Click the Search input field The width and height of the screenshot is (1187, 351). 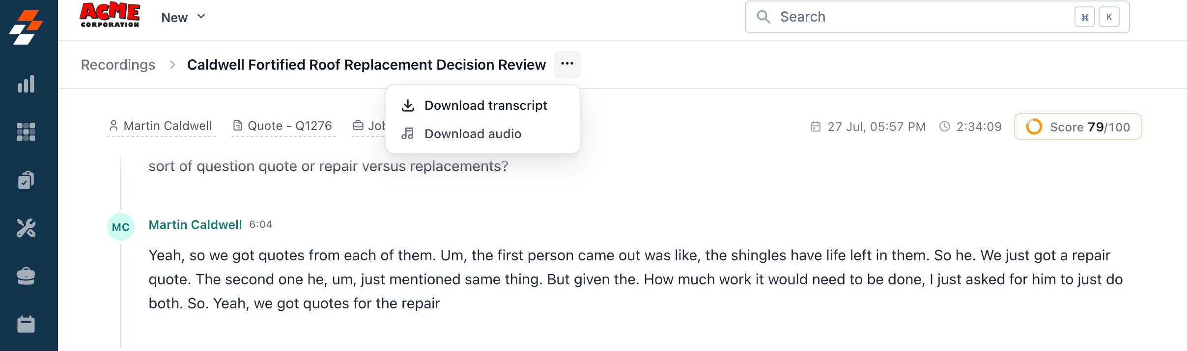(x=937, y=17)
